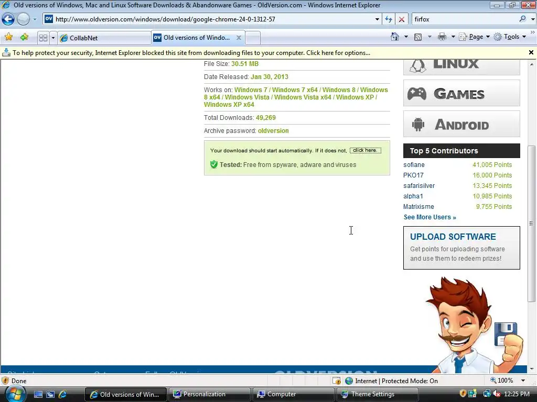
Task: Expand the Home button dropdown arrow
Action: click(406, 37)
